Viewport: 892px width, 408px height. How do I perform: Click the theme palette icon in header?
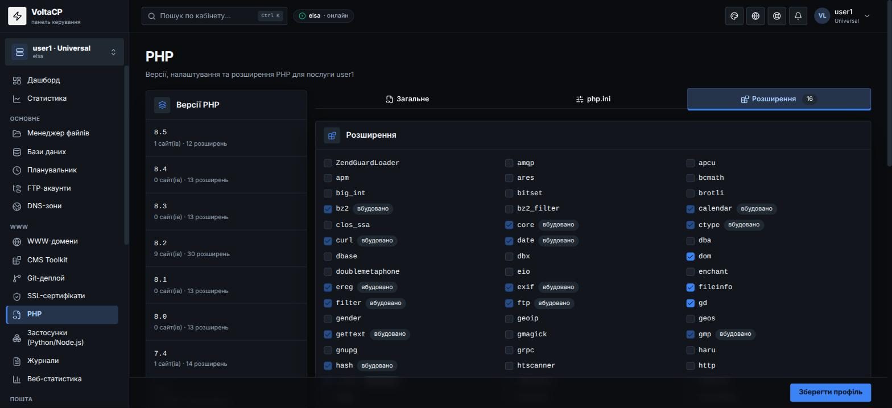(734, 16)
